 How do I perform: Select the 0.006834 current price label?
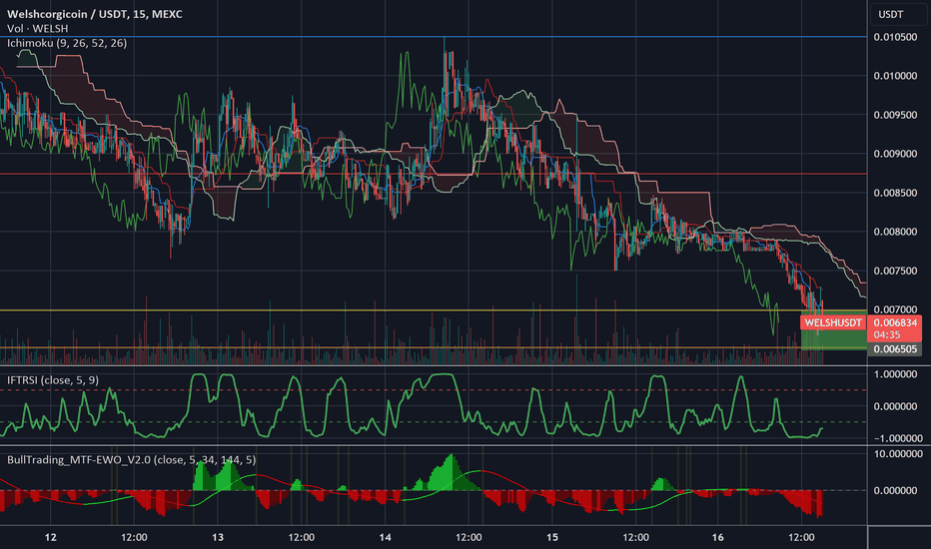tap(895, 322)
